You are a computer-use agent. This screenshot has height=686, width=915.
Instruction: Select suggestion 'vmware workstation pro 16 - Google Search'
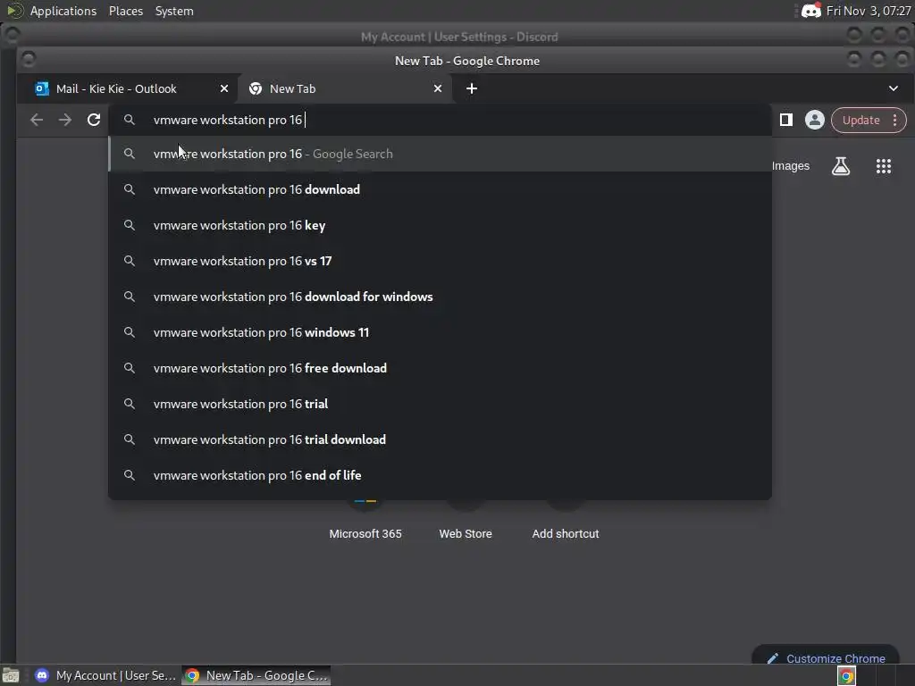coord(440,154)
